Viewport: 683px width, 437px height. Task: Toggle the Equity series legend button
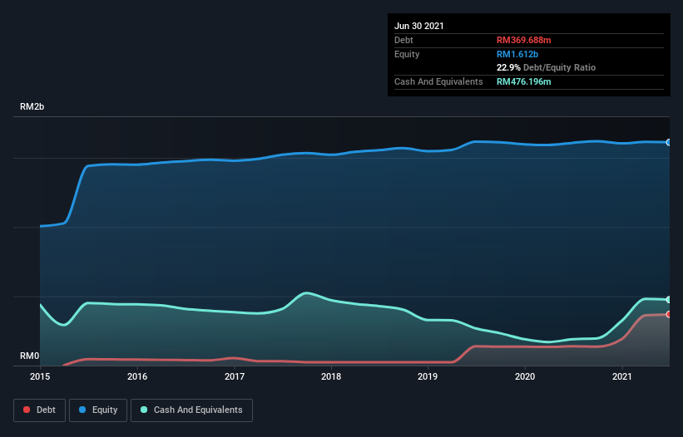[x=98, y=410]
